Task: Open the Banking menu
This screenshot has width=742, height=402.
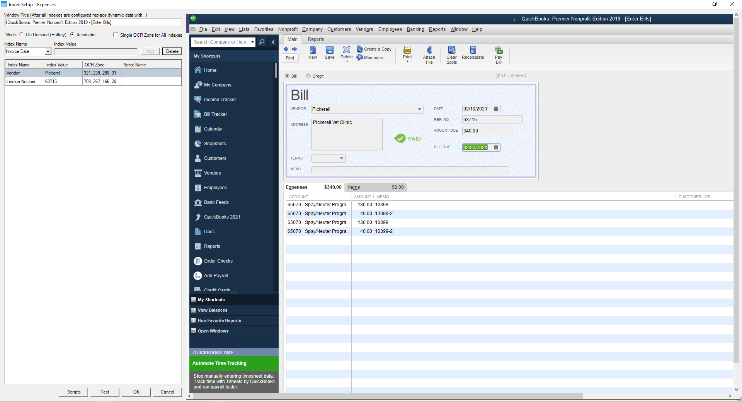Action: pos(415,29)
